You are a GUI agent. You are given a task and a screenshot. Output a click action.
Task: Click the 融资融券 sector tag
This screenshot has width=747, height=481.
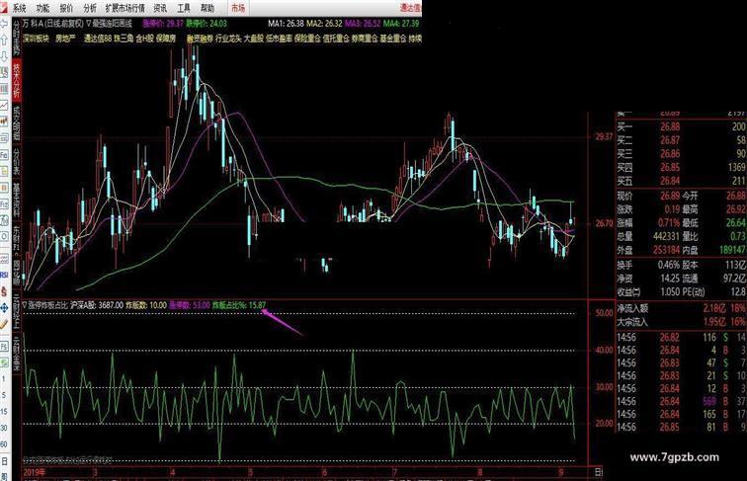coord(200,39)
